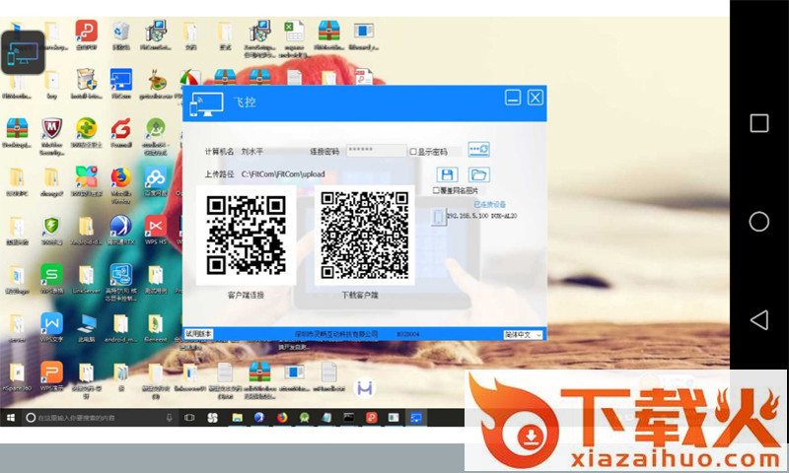Tap the Android home circle button
Viewport: 789px width, 473px height.
point(758,222)
